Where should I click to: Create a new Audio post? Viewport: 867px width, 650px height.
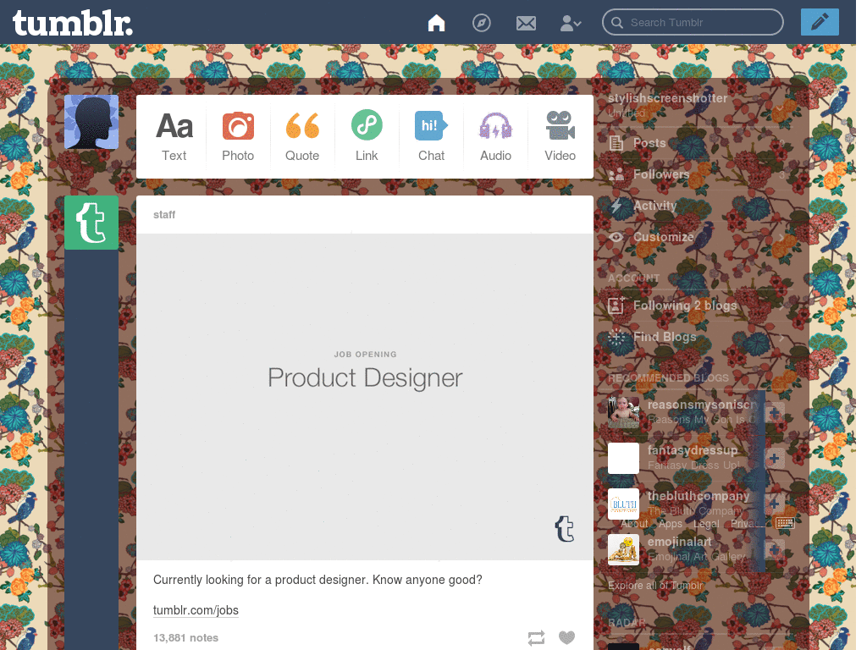[495, 136]
